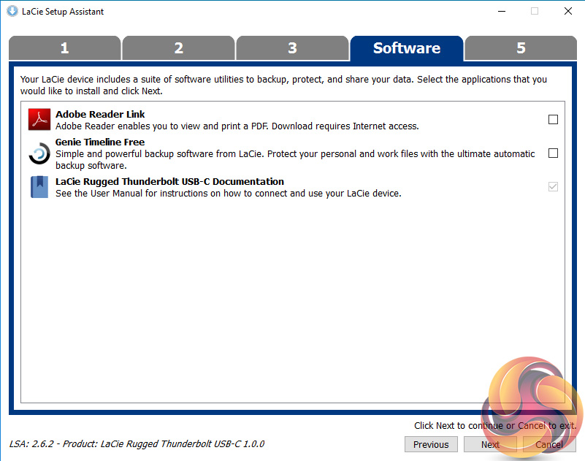
Task: Minimize the LaCie Setup Assistant window
Action: tap(502, 11)
